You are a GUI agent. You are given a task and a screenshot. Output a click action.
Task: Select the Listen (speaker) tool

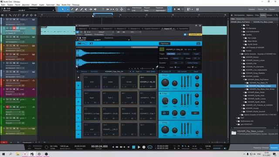[x=95, y=9]
